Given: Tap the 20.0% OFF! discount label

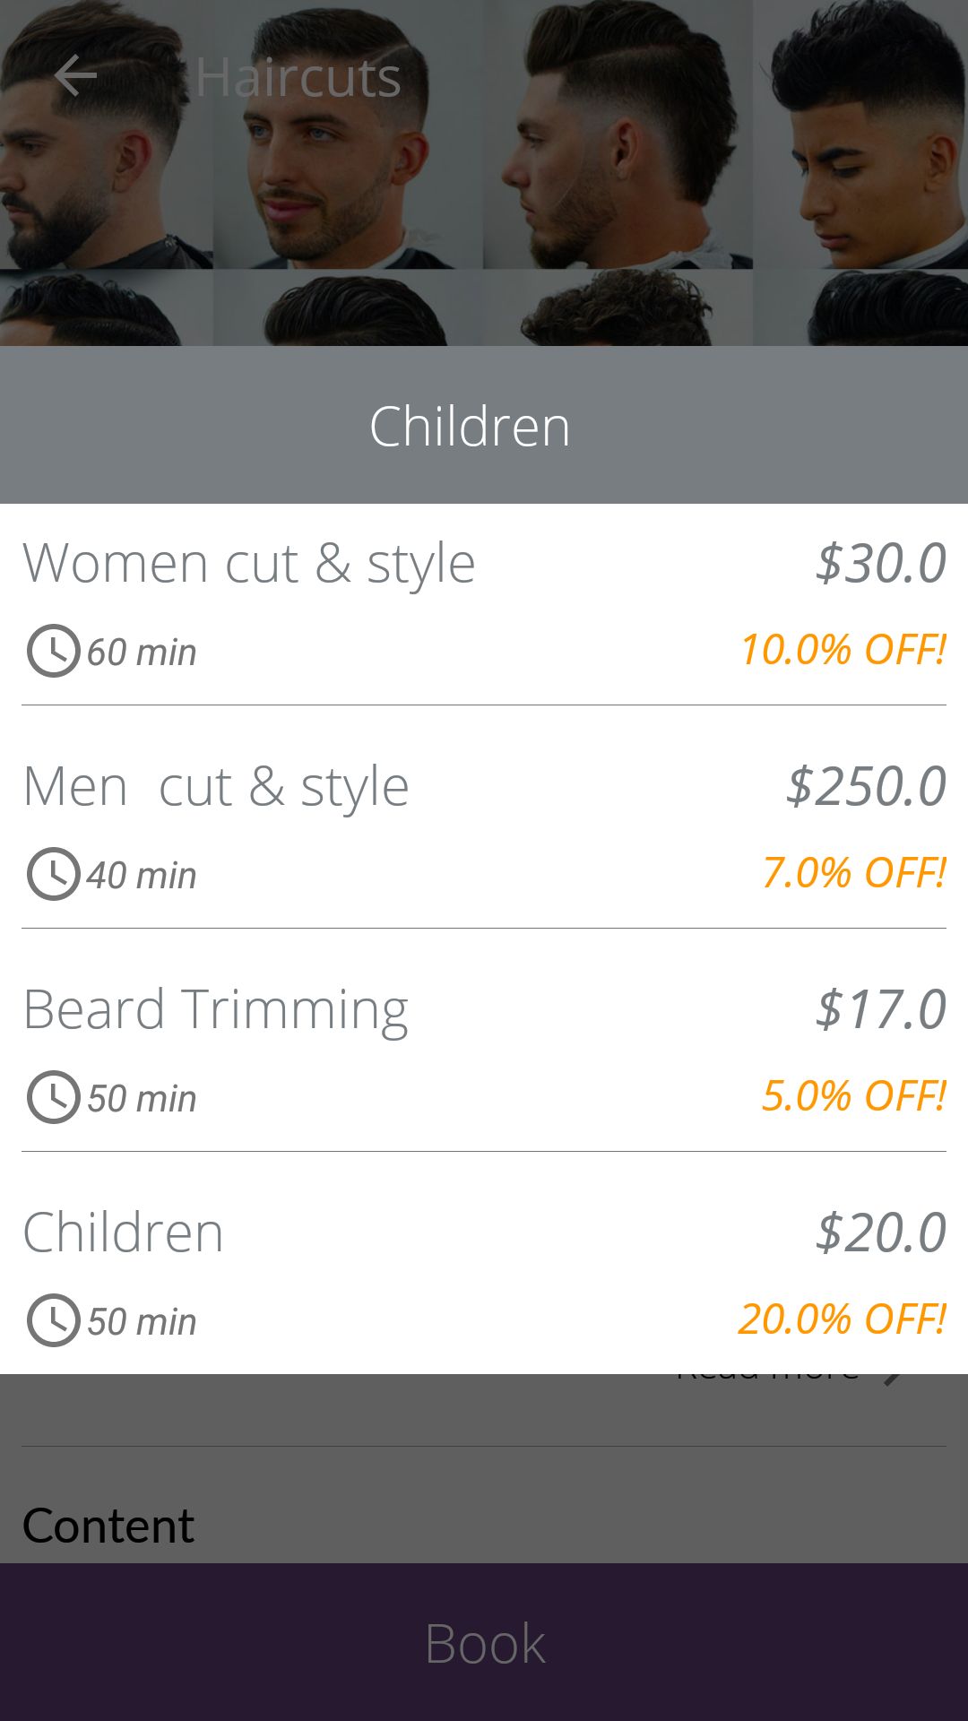Looking at the screenshot, I should [842, 1319].
